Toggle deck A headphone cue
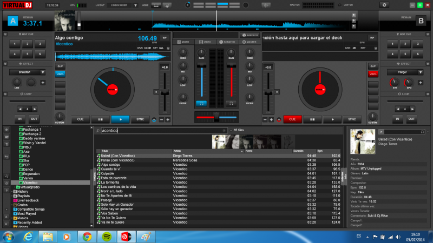The image size is (433, 243). pos(201,104)
